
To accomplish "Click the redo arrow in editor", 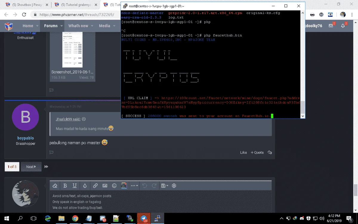I will coord(154,186).
